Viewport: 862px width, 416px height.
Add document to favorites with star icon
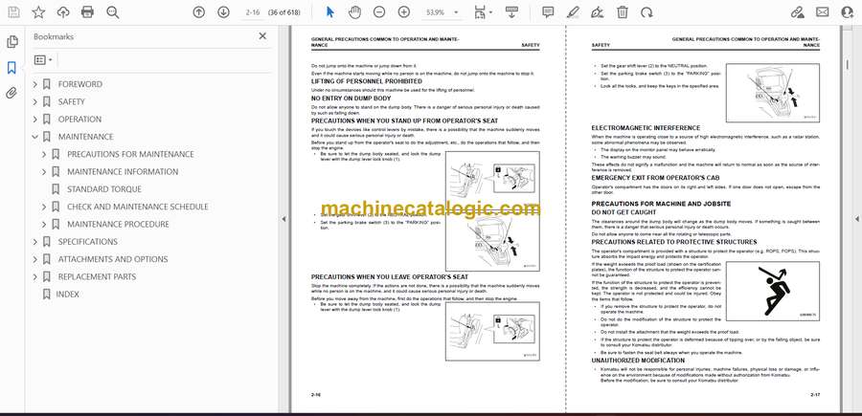click(x=38, y=12)
